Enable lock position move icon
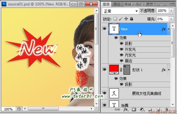The image size is (177, 114). coord(126,19)
